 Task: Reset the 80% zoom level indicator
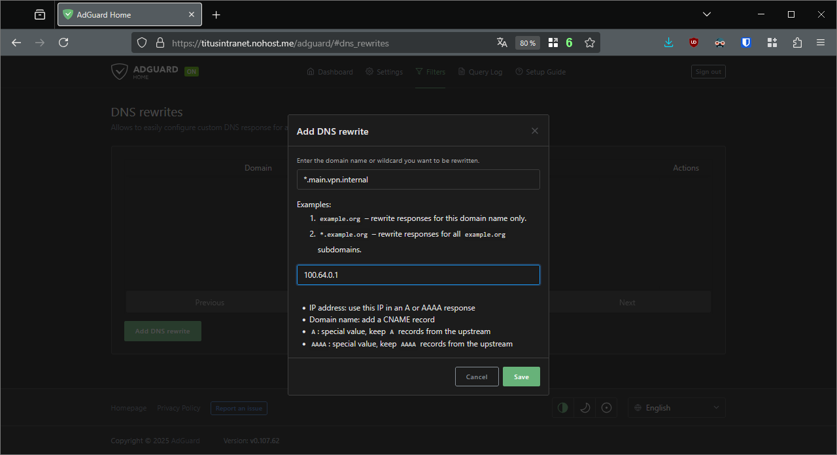click(528, 42)
